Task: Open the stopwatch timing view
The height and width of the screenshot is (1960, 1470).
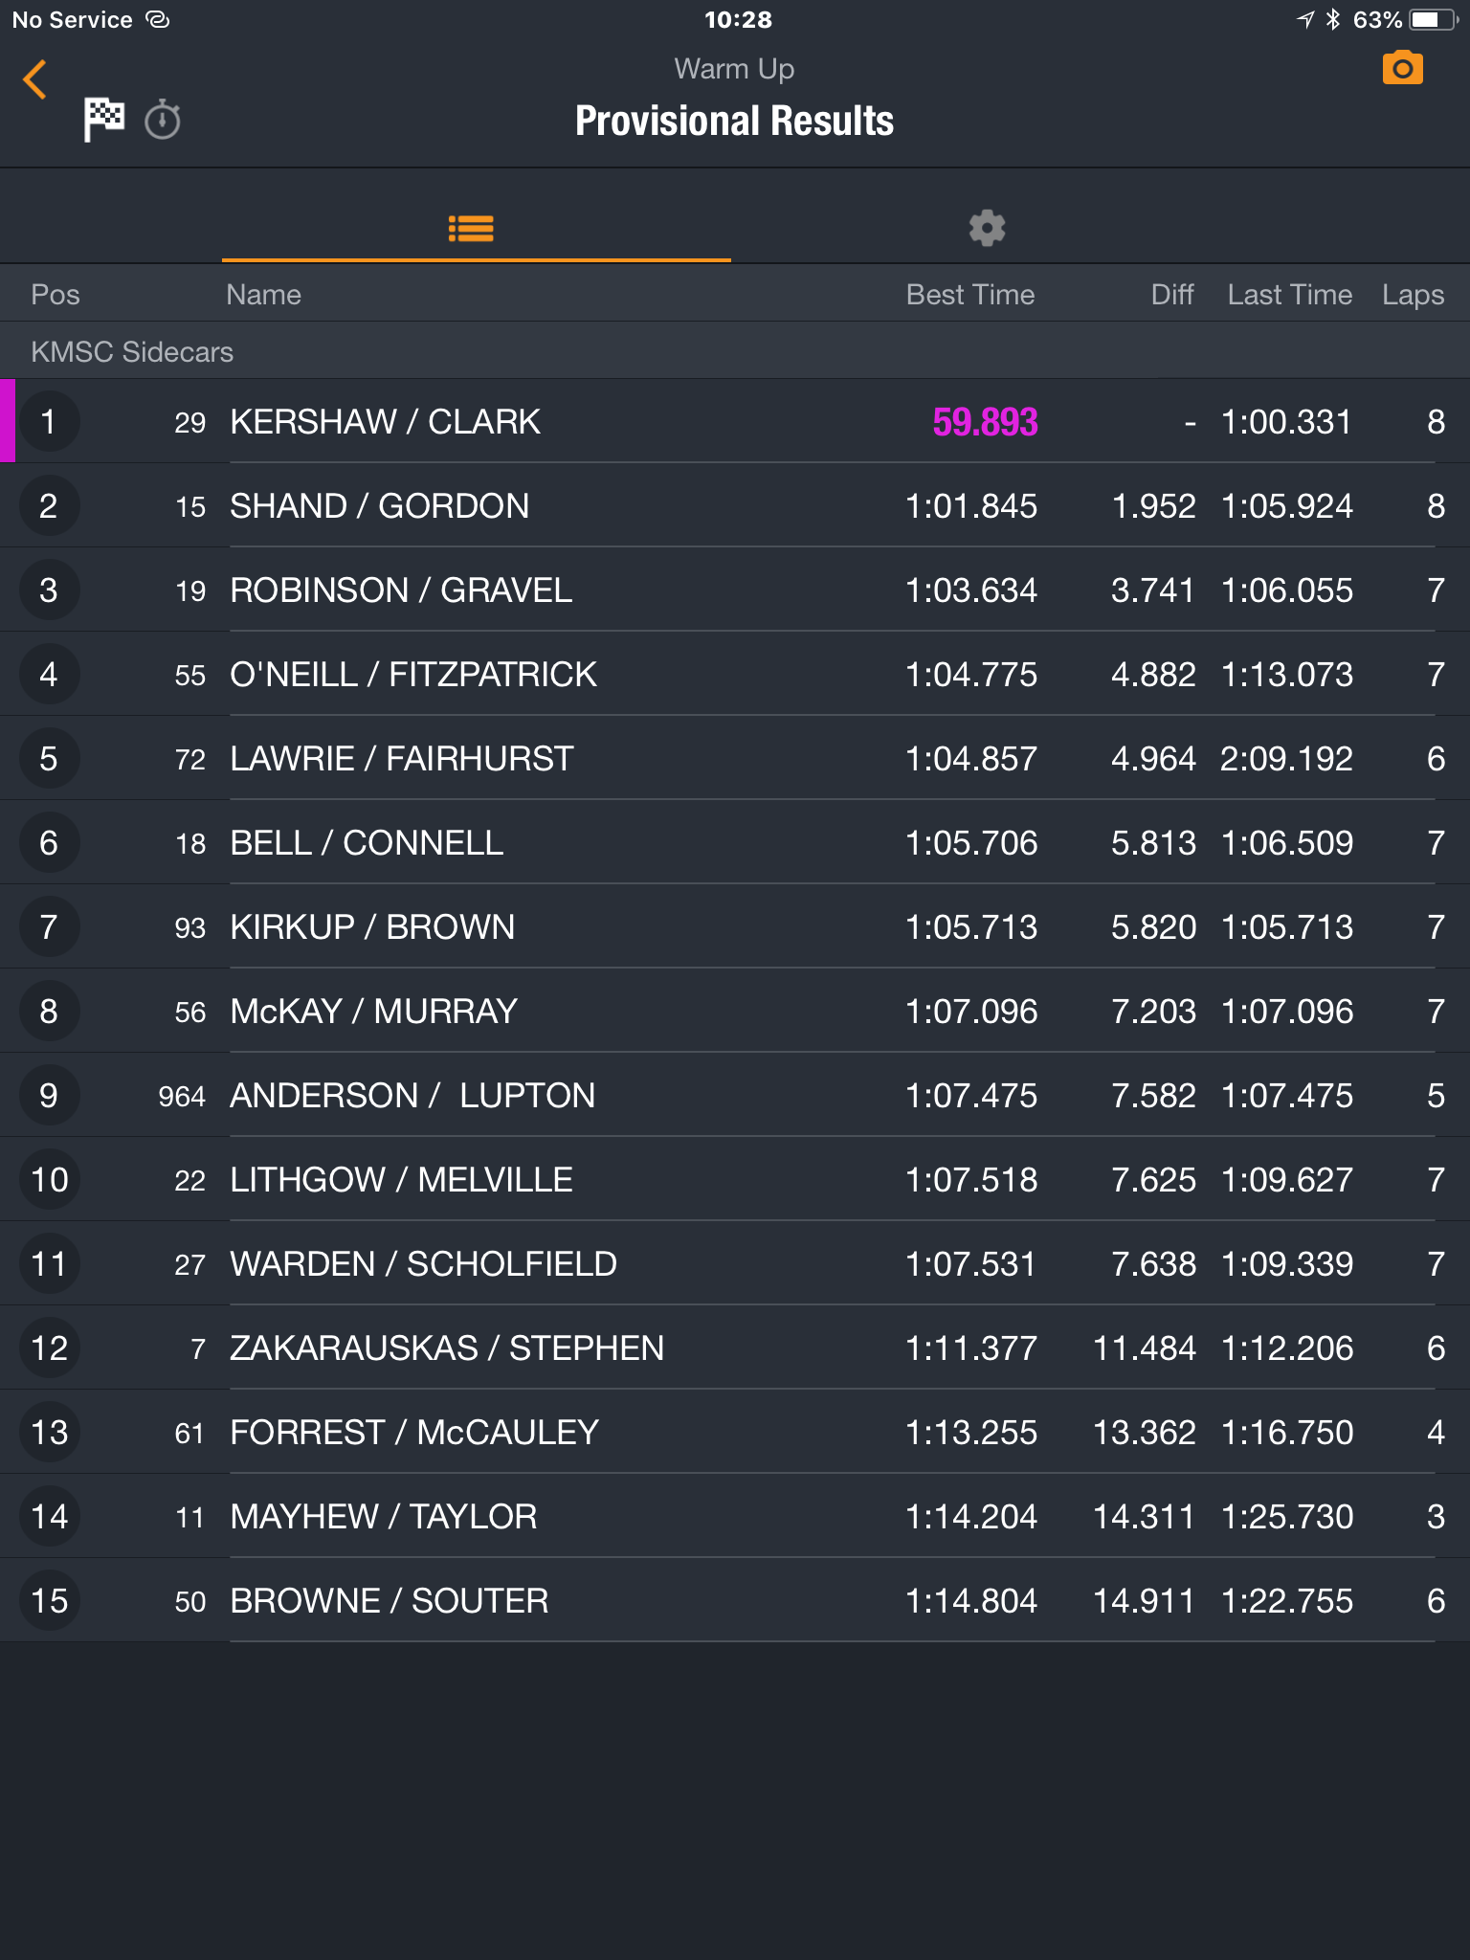Action: 163,120
